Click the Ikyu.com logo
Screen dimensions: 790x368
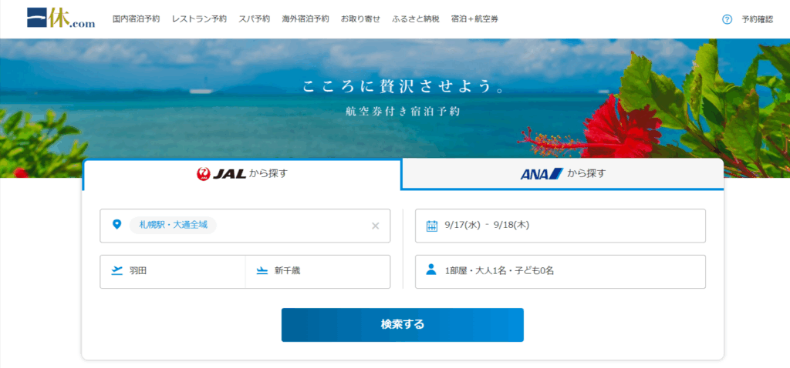coord(61,18)
